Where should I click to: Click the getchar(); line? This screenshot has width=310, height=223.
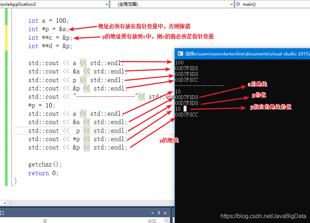[45, 164]
